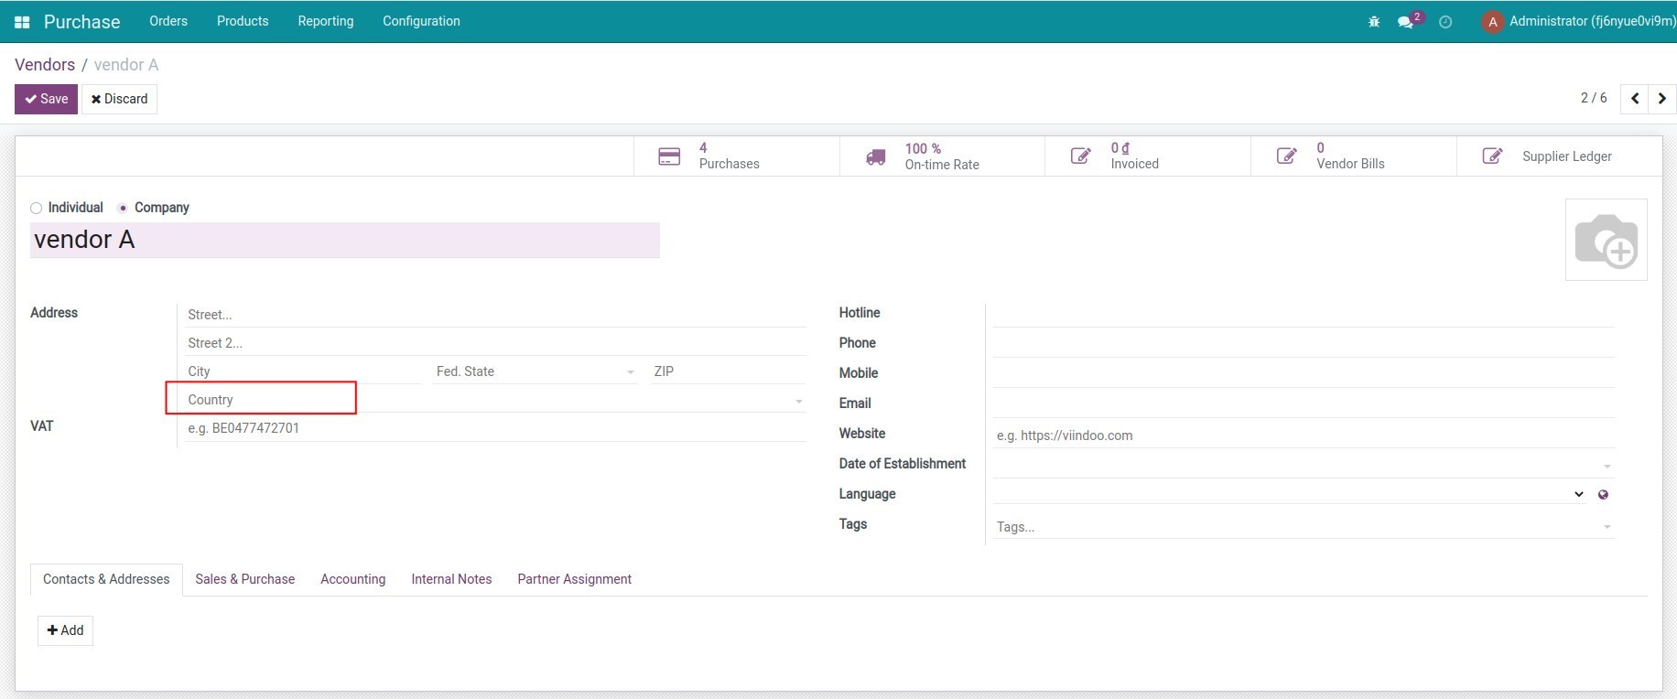Expand the Country dropdown arrow
This screenshot has width=1677, height=699.
[x=798, y=401]
